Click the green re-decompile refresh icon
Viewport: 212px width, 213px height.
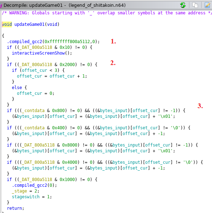pyautogui.click(x=183, y=5)
